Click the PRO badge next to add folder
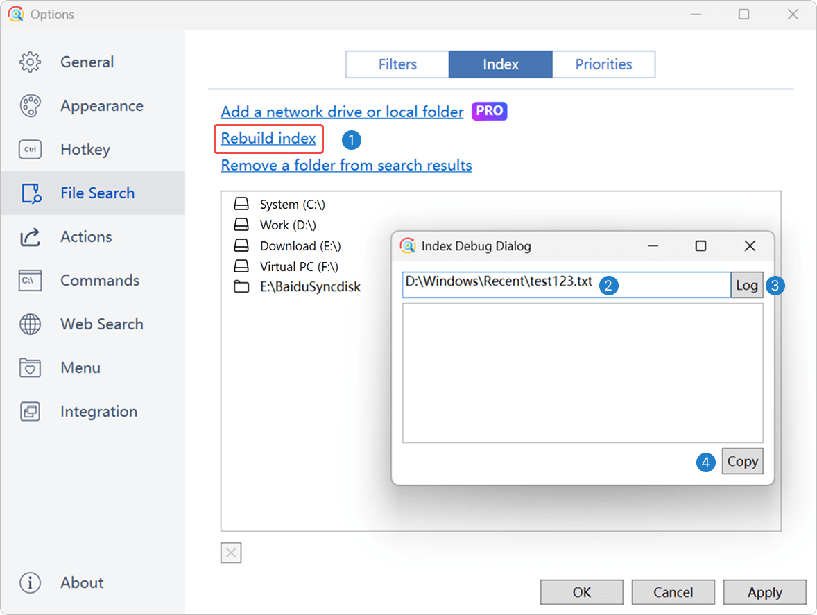 pos(489,111)
